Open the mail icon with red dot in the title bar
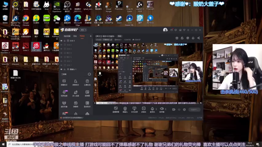262x147 pixels. (172, 30)
